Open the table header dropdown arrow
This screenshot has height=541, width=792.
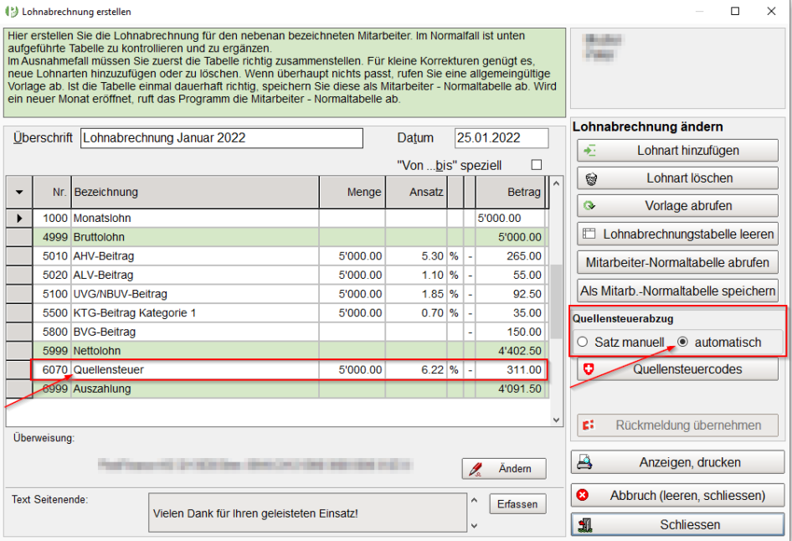click(19, 192)
